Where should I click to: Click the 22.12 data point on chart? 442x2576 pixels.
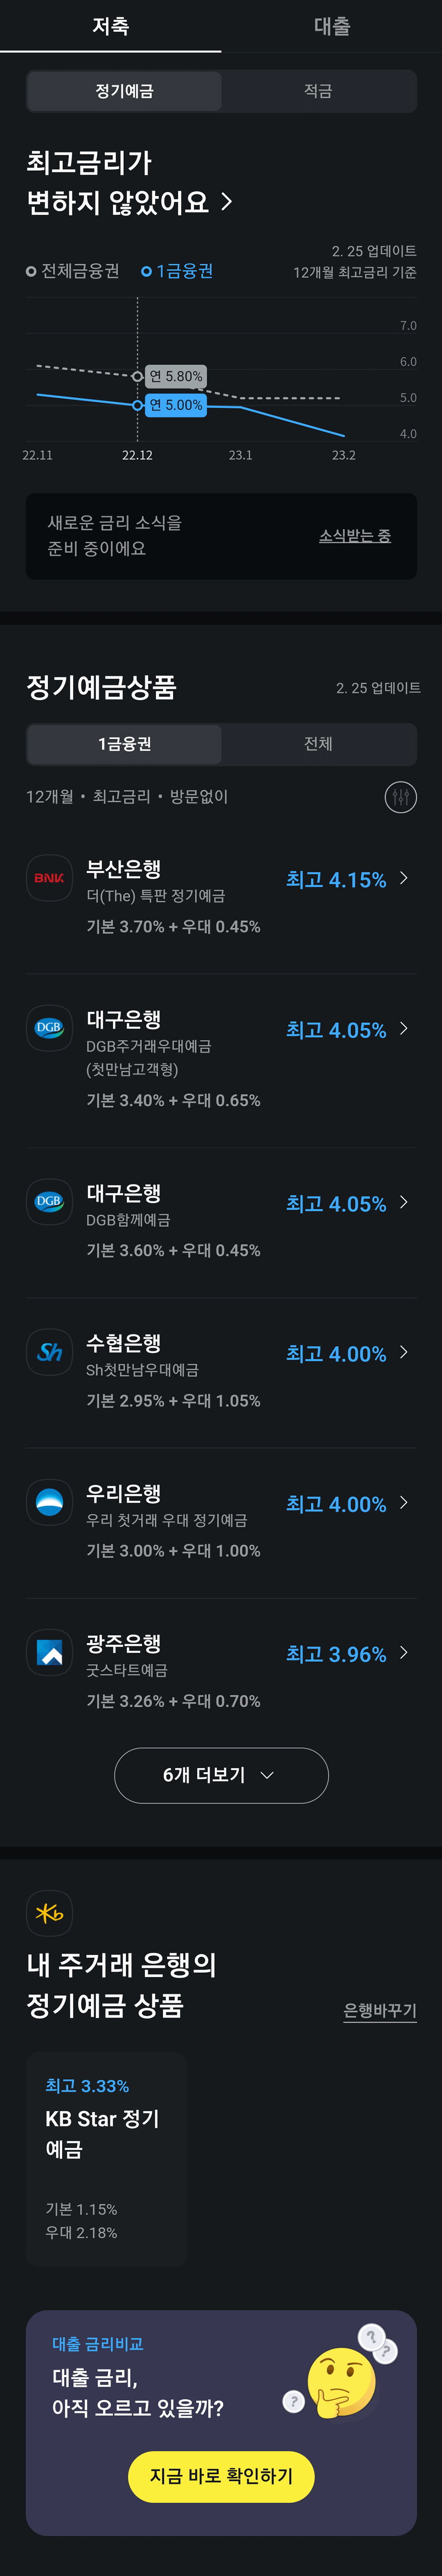138,405
